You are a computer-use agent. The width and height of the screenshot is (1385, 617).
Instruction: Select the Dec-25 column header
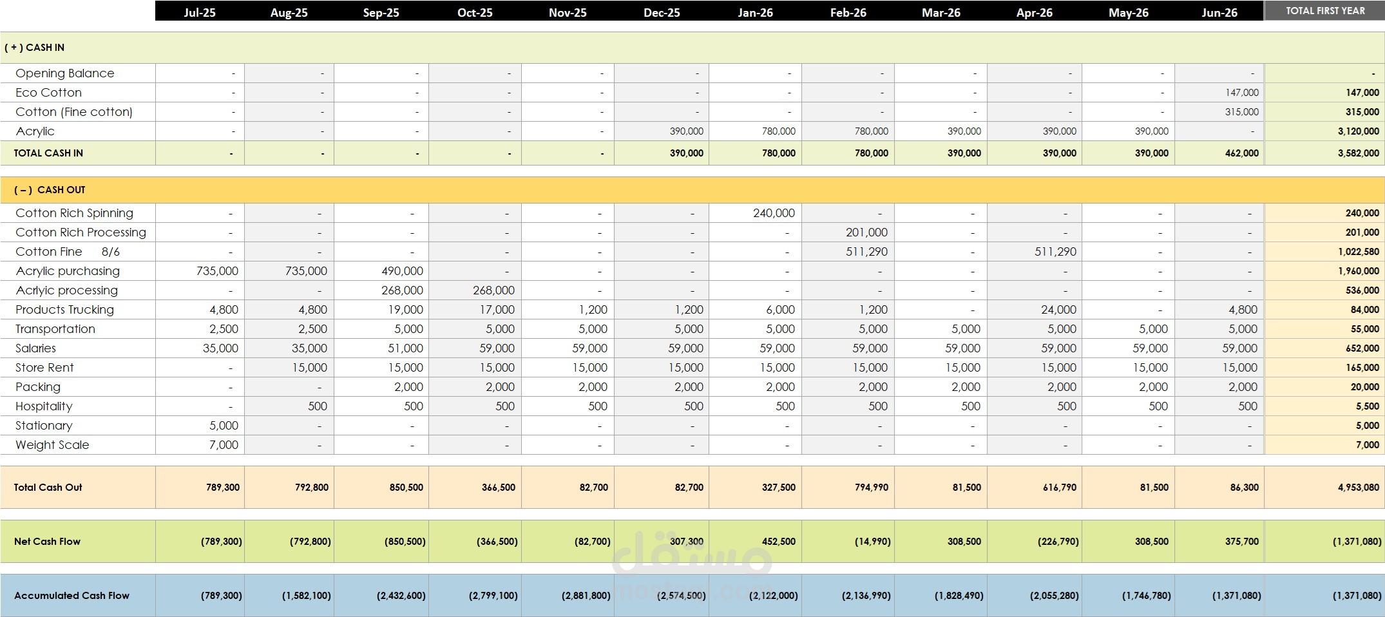[662, 12]
